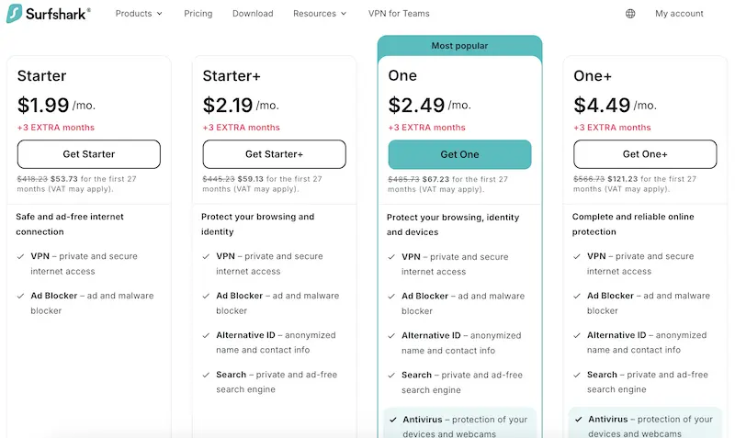Viewport: 735px width, 438px height.
Task: Open the Pricing page
Action: [x=198, y=14]
